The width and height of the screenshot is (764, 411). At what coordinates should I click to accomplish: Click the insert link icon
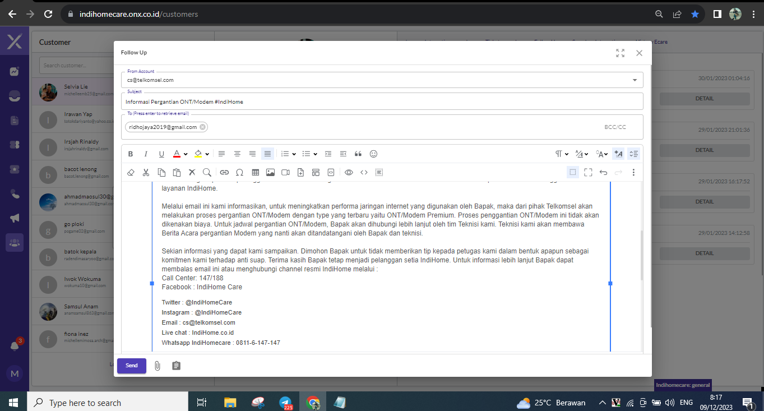coord(224,172)
